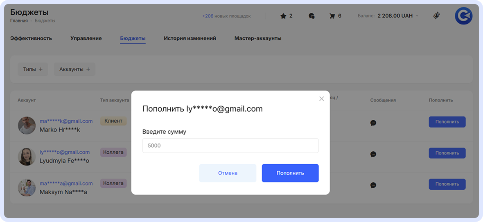Click the account switch icon beside balance

437,16
